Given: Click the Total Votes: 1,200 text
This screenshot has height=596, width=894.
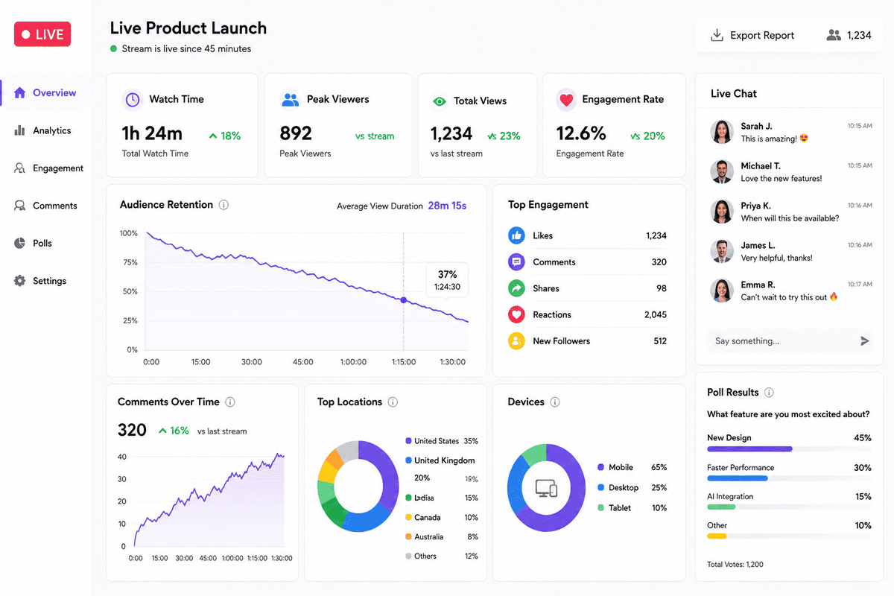Looking at the screenshot, I should [x=735, y=565].
